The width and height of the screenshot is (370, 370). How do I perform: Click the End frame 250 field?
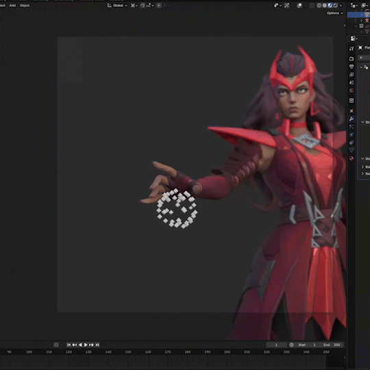(332, 345)
